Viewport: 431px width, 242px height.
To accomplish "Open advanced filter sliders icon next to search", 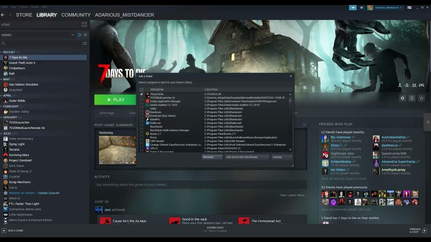I will tap(85, 43).
